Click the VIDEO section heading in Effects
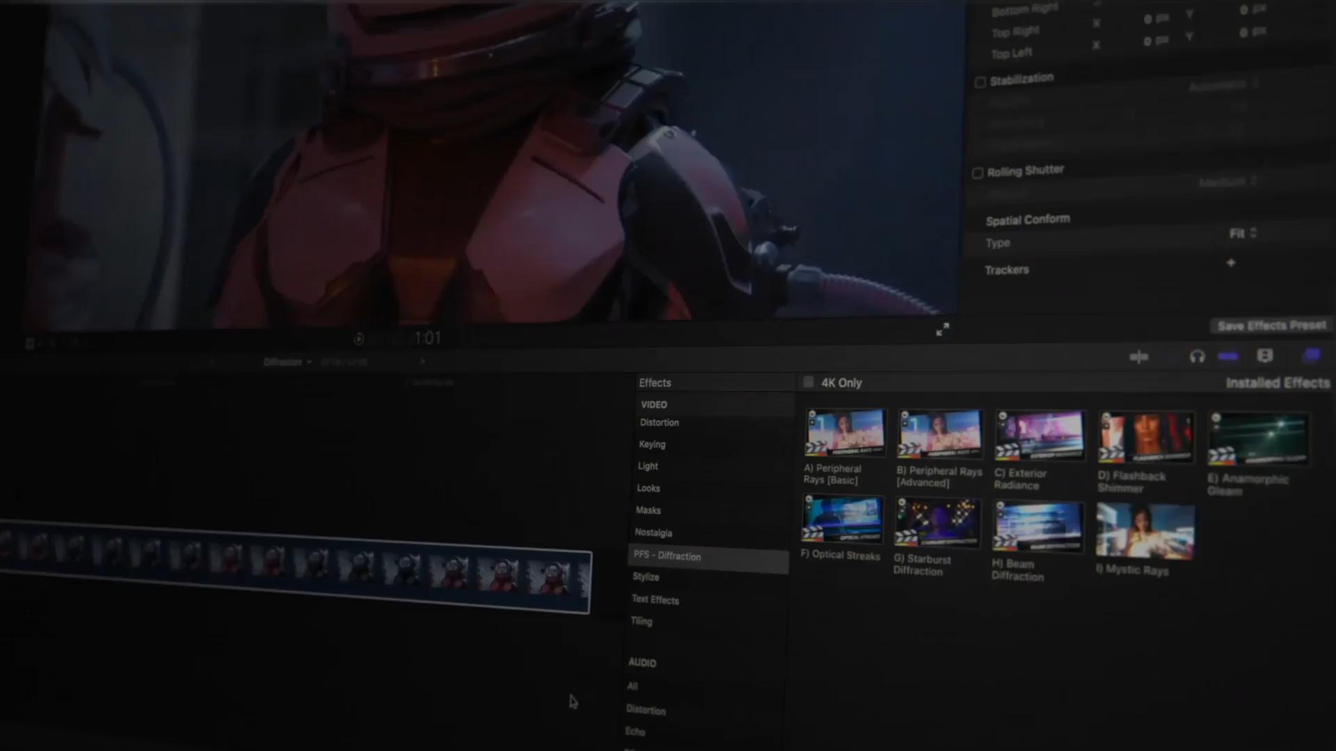1336x751 pixels. (x=654, y=405)
